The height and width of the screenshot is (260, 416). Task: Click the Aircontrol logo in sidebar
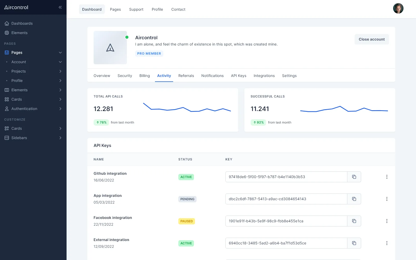coord(16,7)
